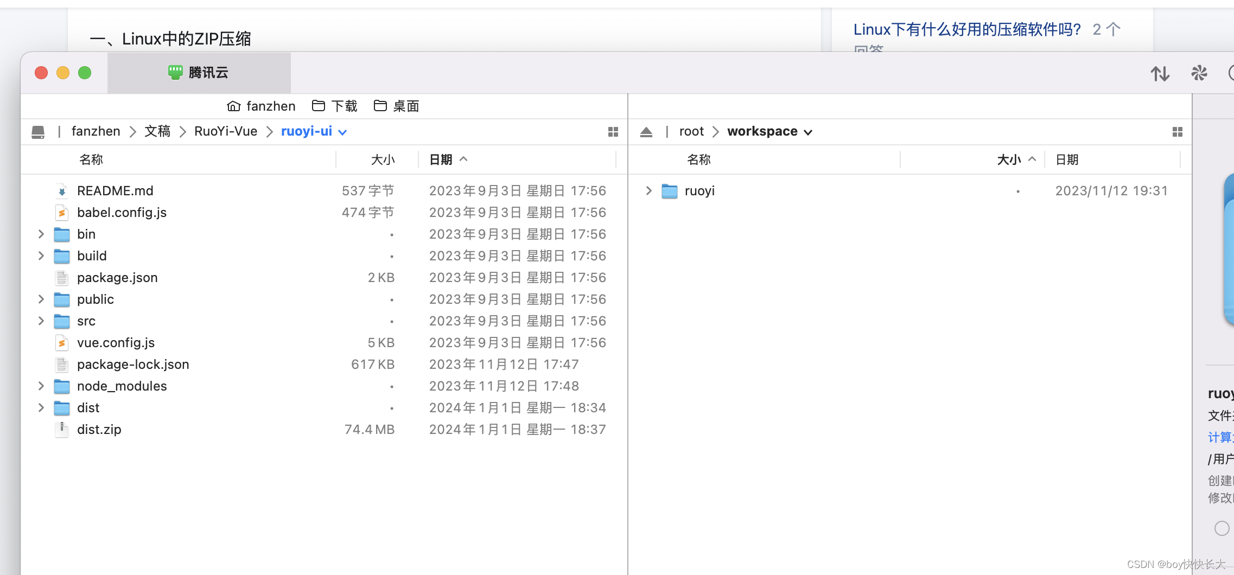
Task: Go to fanzhen in local breadcrumb
Action: click(x=96, y=131)
